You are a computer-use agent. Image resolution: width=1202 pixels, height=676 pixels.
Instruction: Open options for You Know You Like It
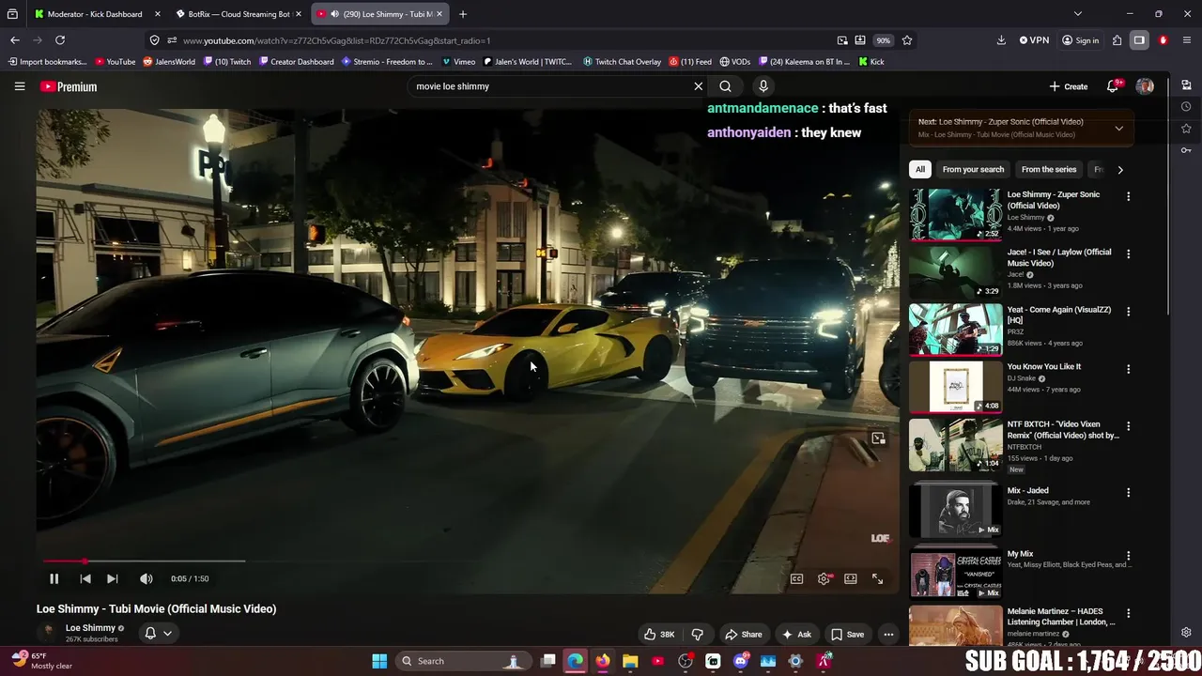coord(1128,369)
